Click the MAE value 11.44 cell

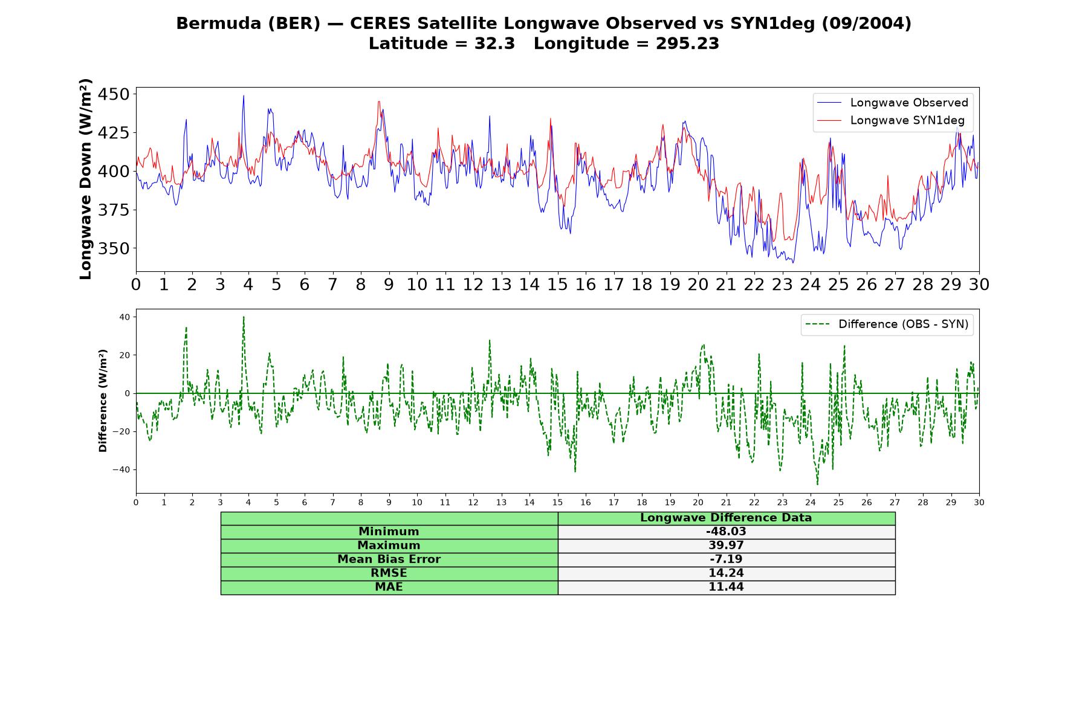pos(726,587)
